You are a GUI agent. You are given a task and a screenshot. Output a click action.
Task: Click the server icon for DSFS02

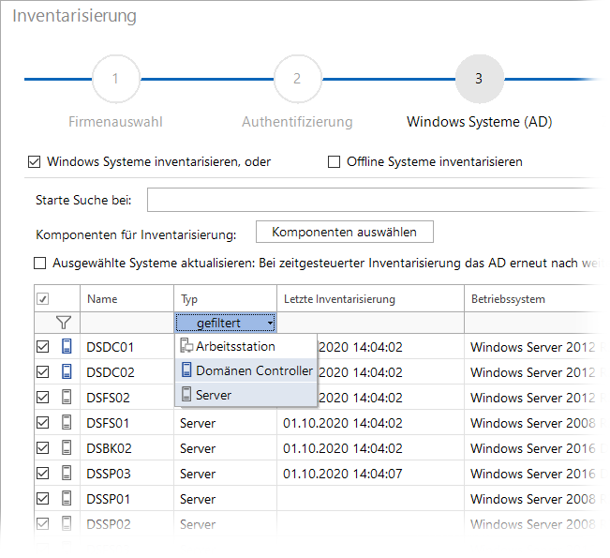click(x=67, y=397)
